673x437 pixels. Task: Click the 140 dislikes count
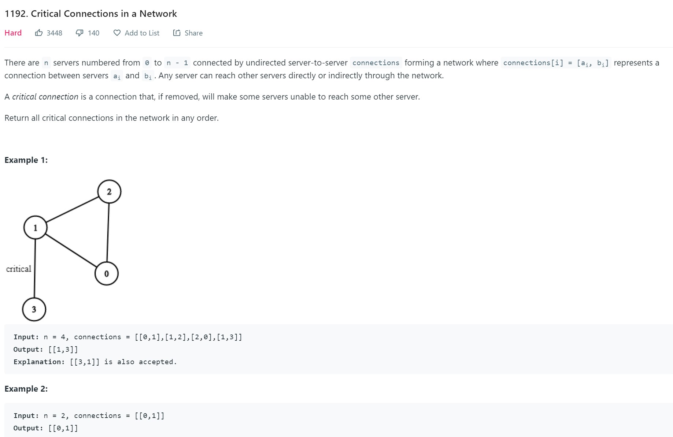pos(93,33)
